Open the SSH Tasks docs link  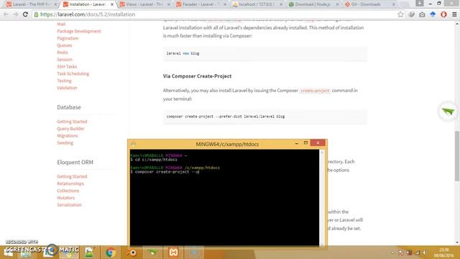67,66
